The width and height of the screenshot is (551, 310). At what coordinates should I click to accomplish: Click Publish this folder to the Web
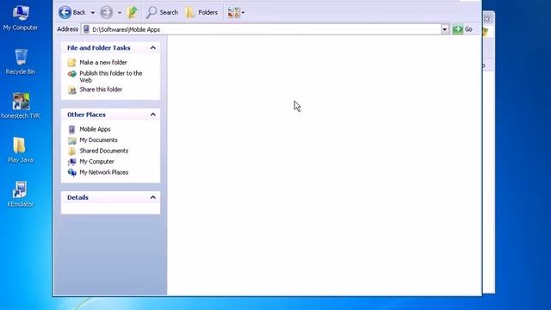111,77
